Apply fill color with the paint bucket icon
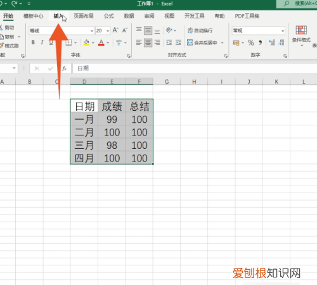The image size is (317, 285). click(x=86, y=42)
